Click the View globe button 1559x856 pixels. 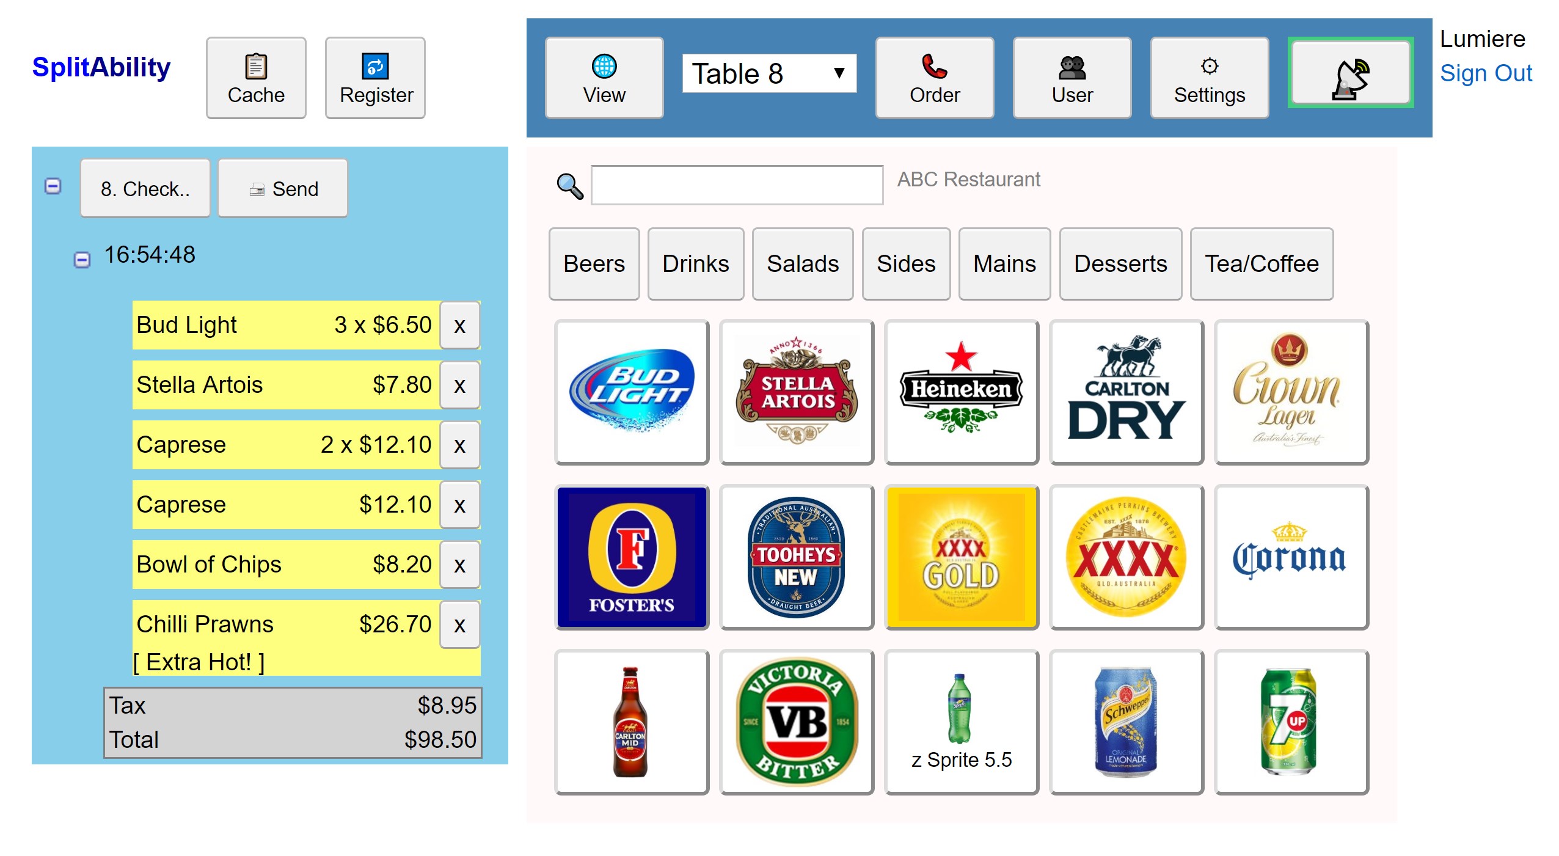pyautogui.click(x=604, y=79)
